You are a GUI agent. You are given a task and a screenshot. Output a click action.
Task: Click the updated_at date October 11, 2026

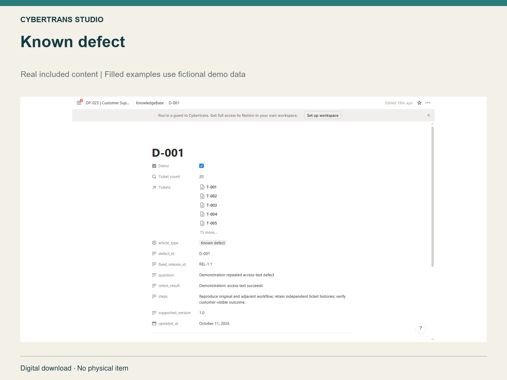point(214,324)
